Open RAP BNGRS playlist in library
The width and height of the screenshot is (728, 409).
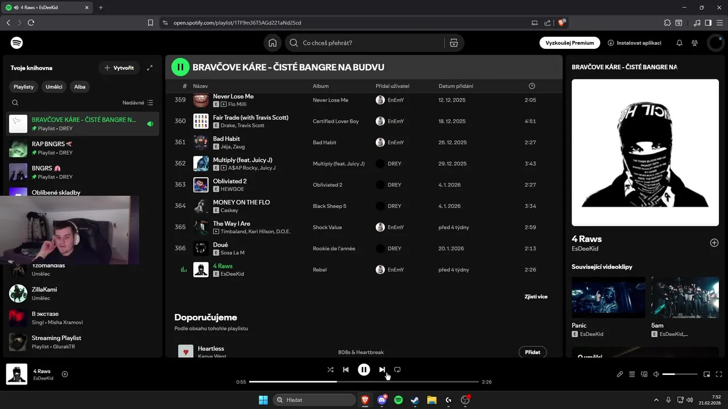tap(82, 148)
